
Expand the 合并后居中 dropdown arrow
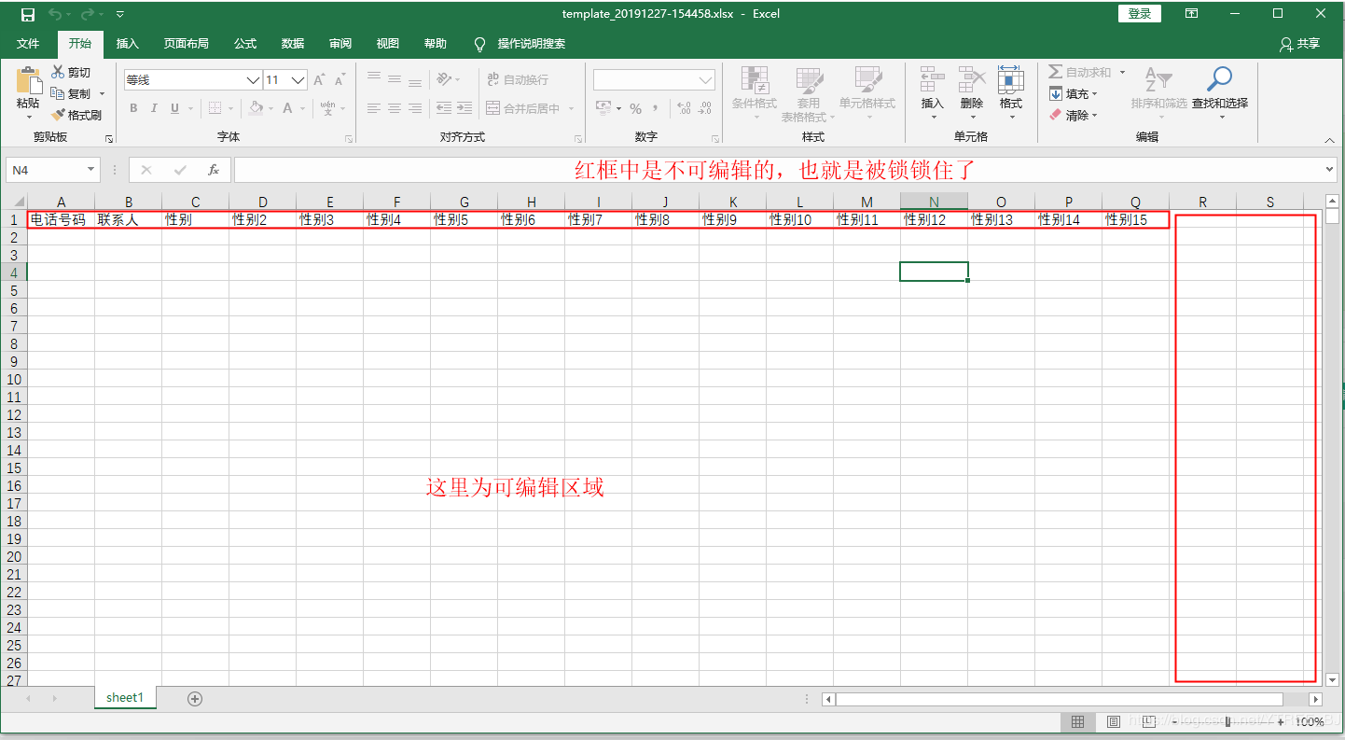tap(571, 108)
